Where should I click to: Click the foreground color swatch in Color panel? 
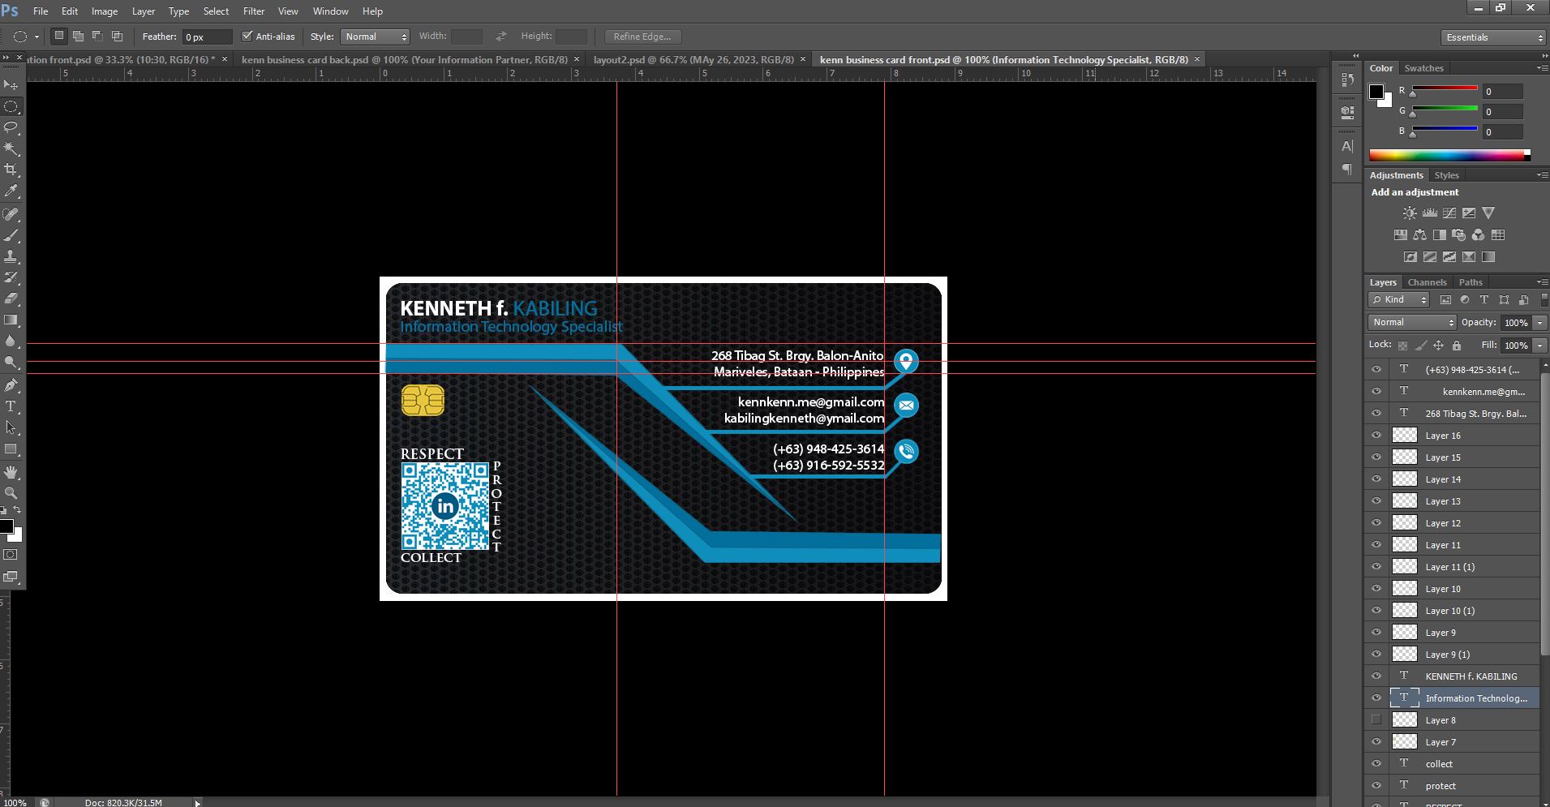pyautogui.click(x=1376, y=92)
